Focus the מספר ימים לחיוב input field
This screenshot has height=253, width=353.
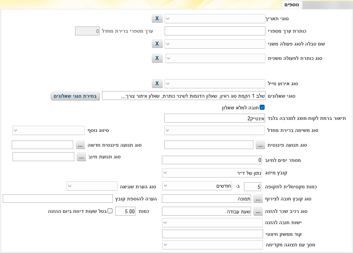[212, 160]
